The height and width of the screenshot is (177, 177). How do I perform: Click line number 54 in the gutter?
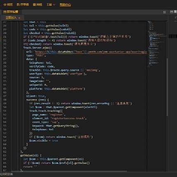[x=5, y=122]
